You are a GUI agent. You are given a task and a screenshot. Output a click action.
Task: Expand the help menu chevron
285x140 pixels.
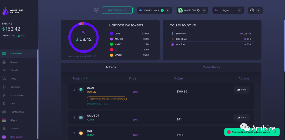[258, 10]
